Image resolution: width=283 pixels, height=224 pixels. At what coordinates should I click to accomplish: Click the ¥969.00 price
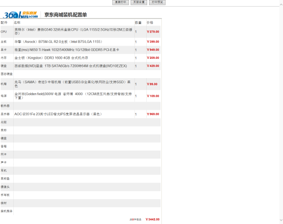(153, 114)
